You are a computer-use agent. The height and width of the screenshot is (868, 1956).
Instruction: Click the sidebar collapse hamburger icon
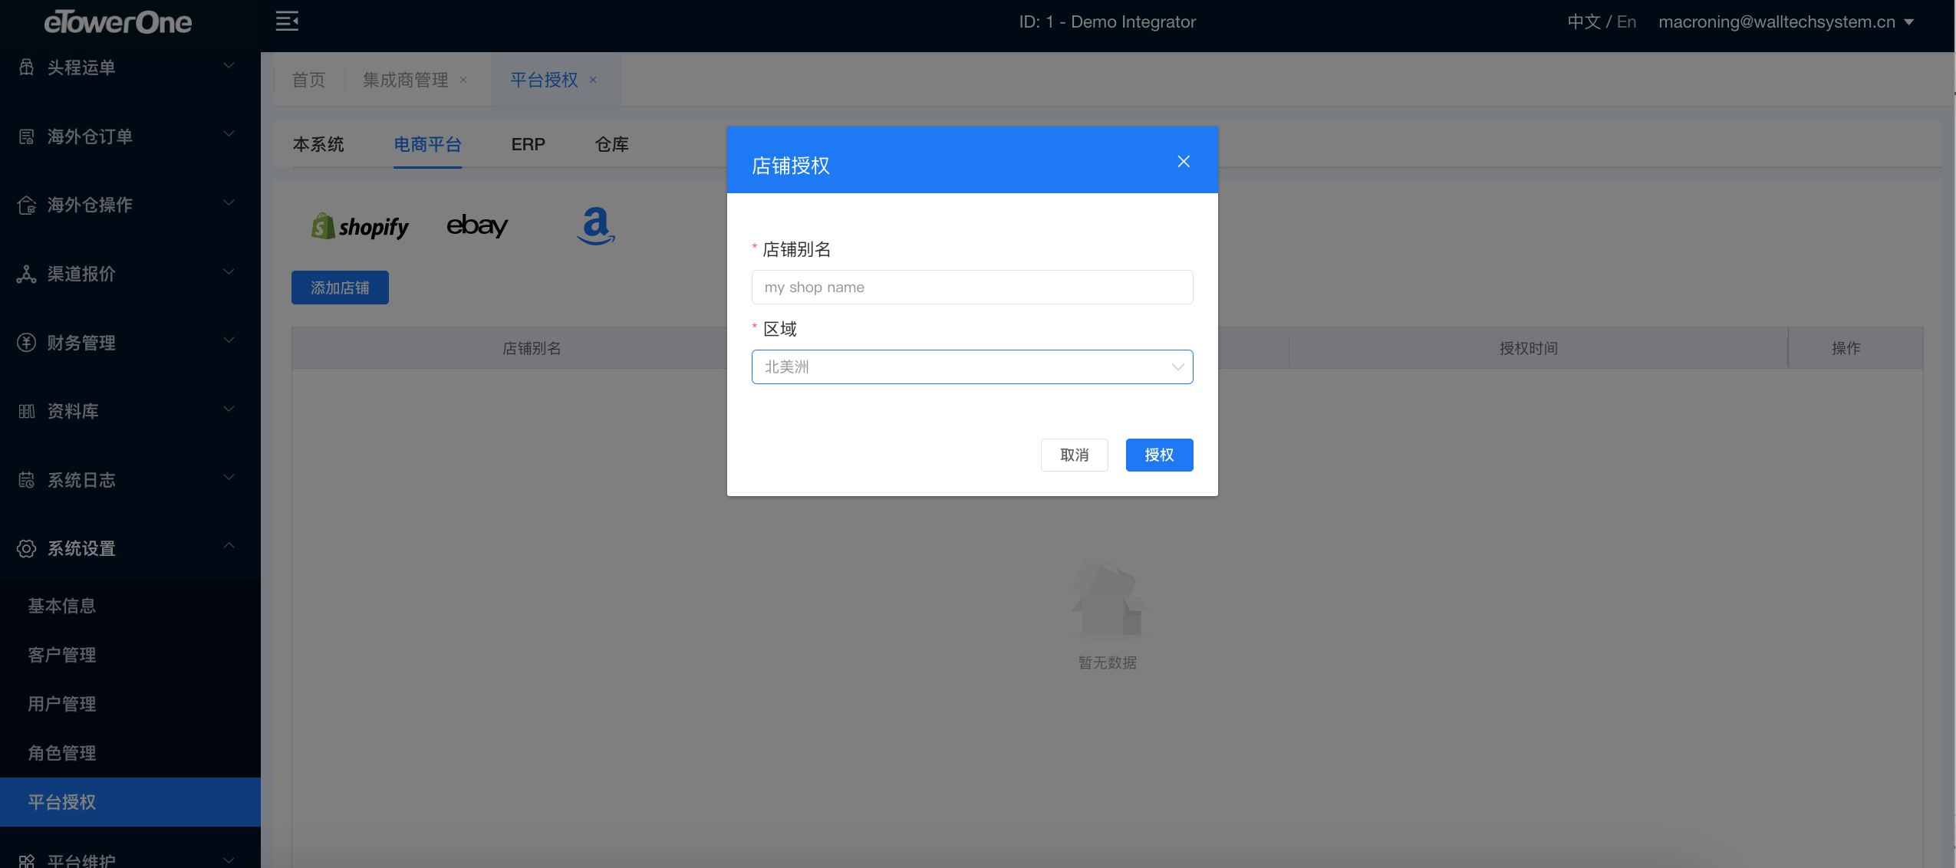click(287, 21)
